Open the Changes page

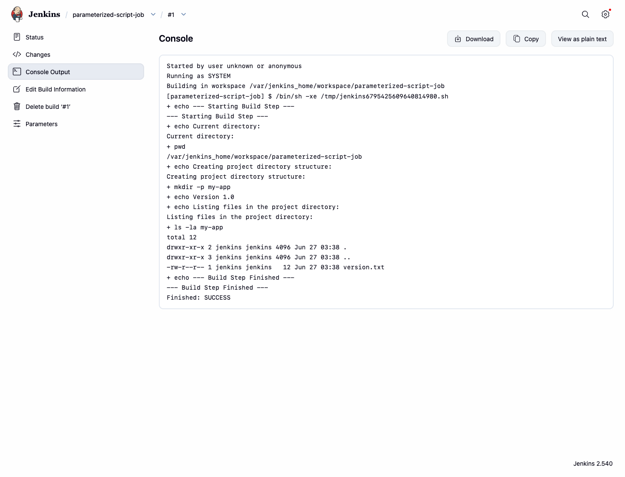[x=76, y=55]
